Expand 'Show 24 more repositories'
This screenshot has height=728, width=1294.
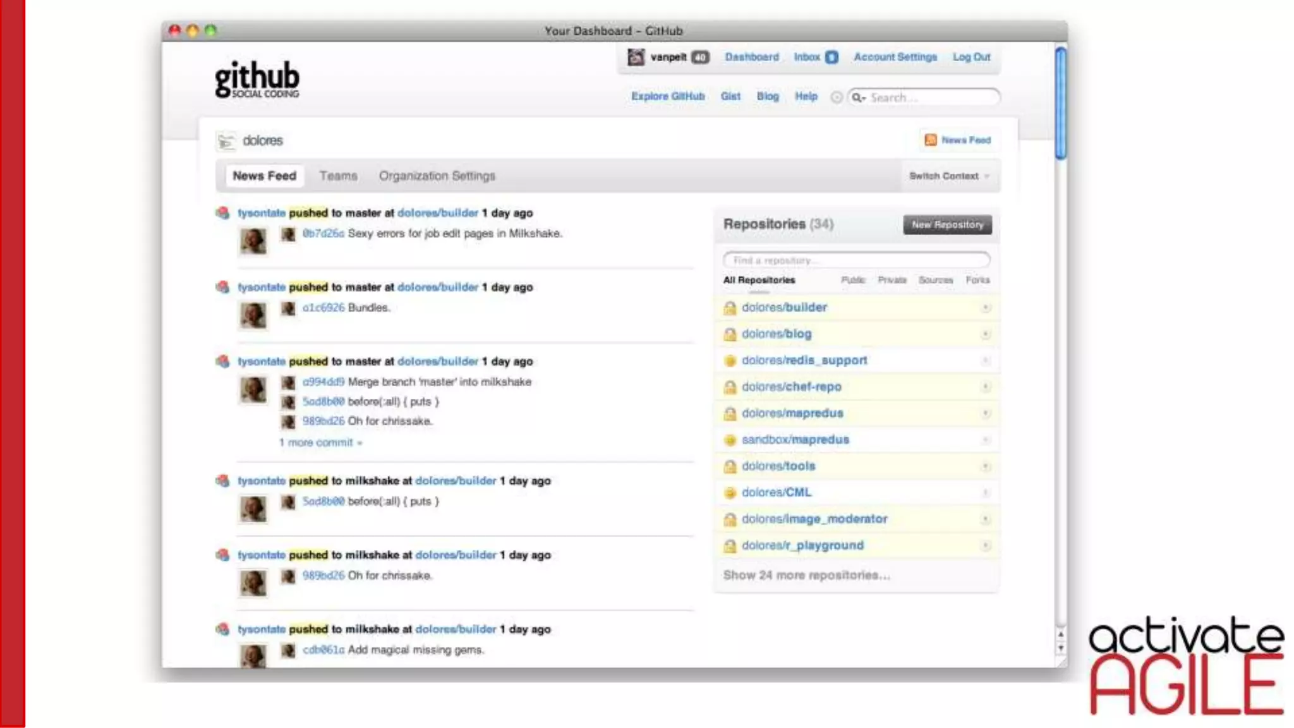click(x=806, y=575)
